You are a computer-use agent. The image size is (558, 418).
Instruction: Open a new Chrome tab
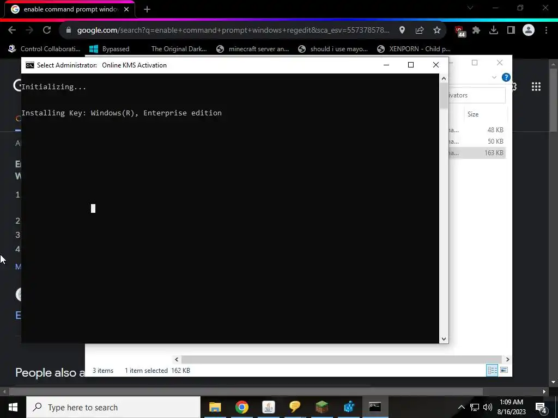147,9
